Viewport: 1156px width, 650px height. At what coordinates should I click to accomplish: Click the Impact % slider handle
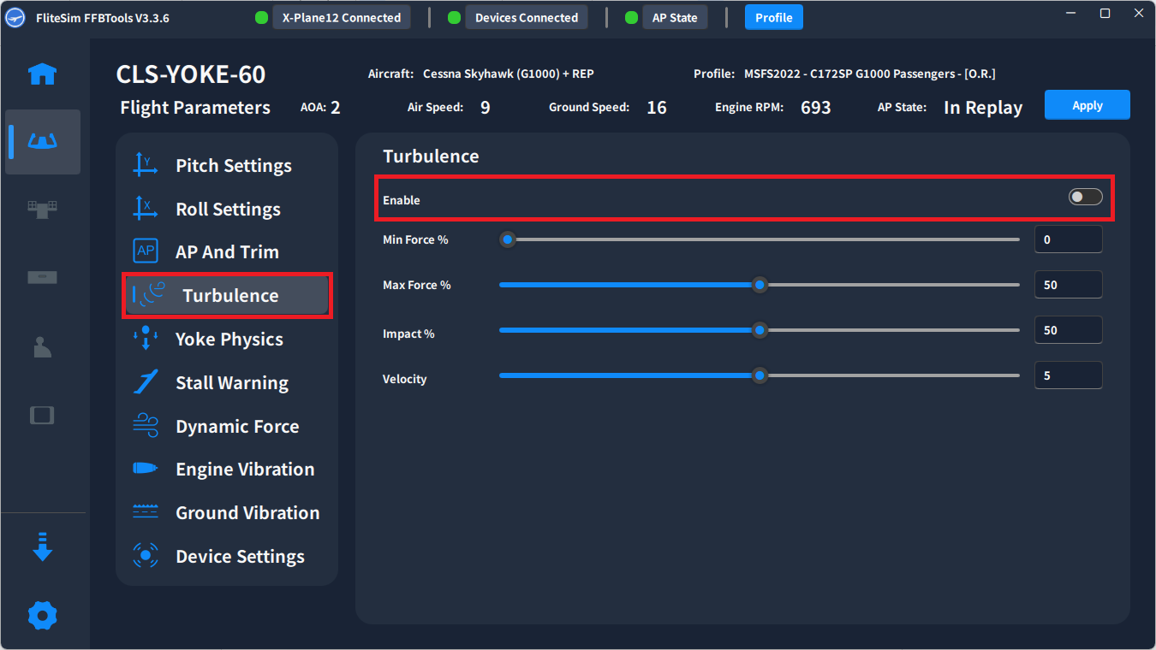(760, 330)
